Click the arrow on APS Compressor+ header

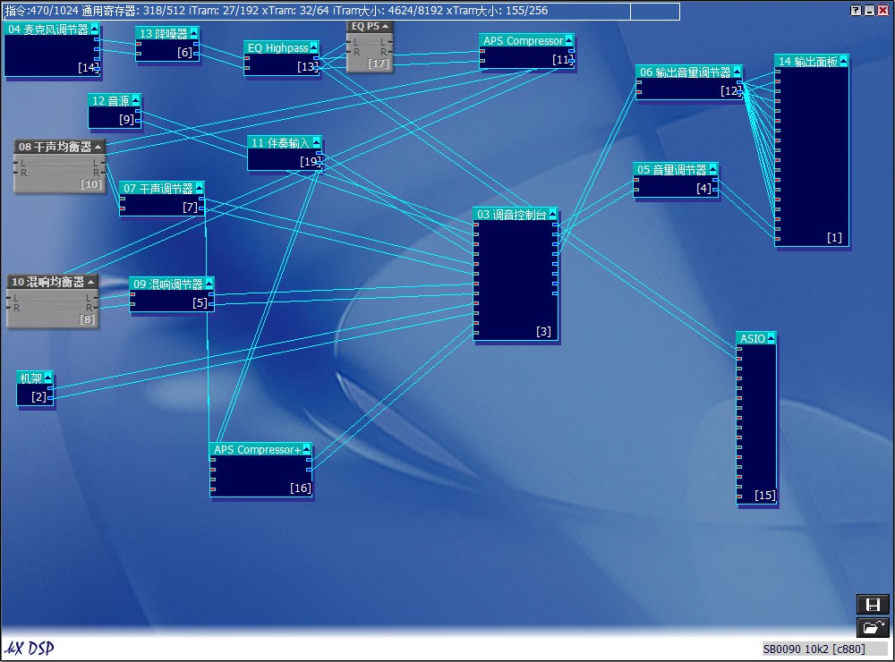coord(306,450)
